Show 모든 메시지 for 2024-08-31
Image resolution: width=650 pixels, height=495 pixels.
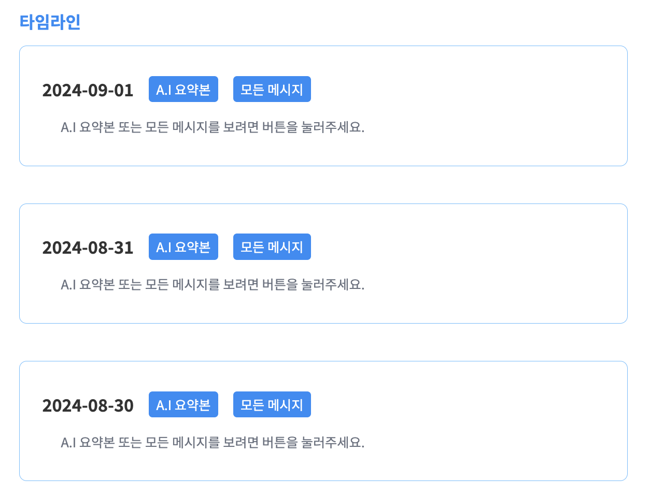click(x=272, y=247)
